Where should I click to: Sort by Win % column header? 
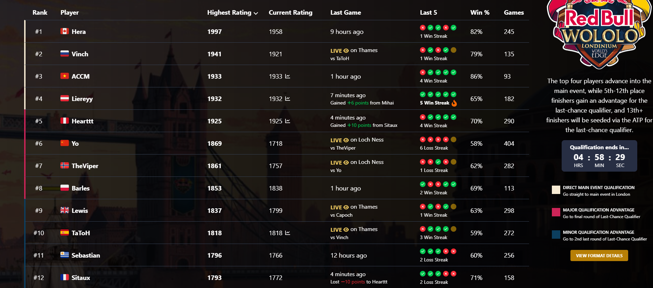point(480,13)
